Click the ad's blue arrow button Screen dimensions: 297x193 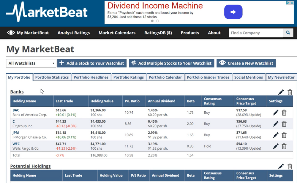pyautogui.click(x=233, y=12)
